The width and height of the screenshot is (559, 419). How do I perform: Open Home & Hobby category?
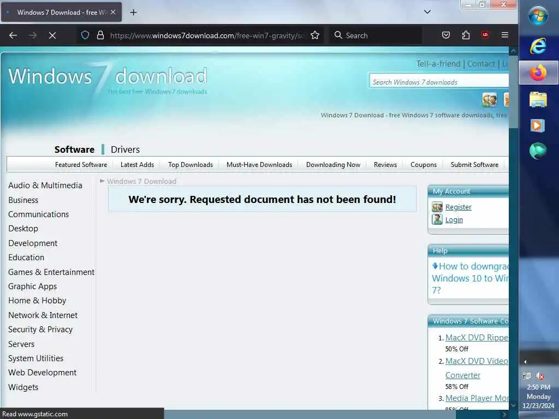click(x=37, y=301)
